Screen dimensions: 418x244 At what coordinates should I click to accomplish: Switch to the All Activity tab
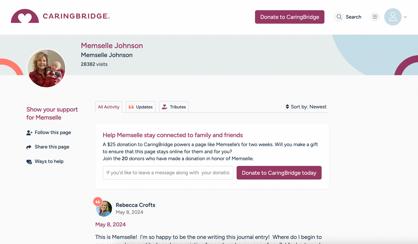[x=109, y=107]
